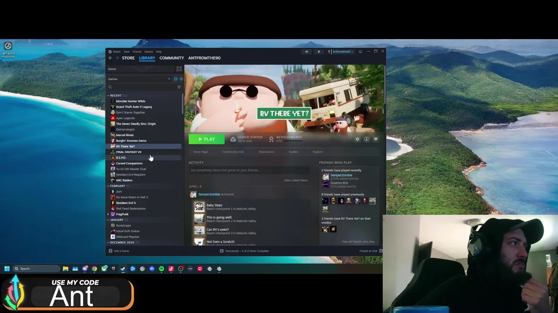Open library advanced filter options icon
This screenshot has width=558, height=313.
click(x=179, y=87)
